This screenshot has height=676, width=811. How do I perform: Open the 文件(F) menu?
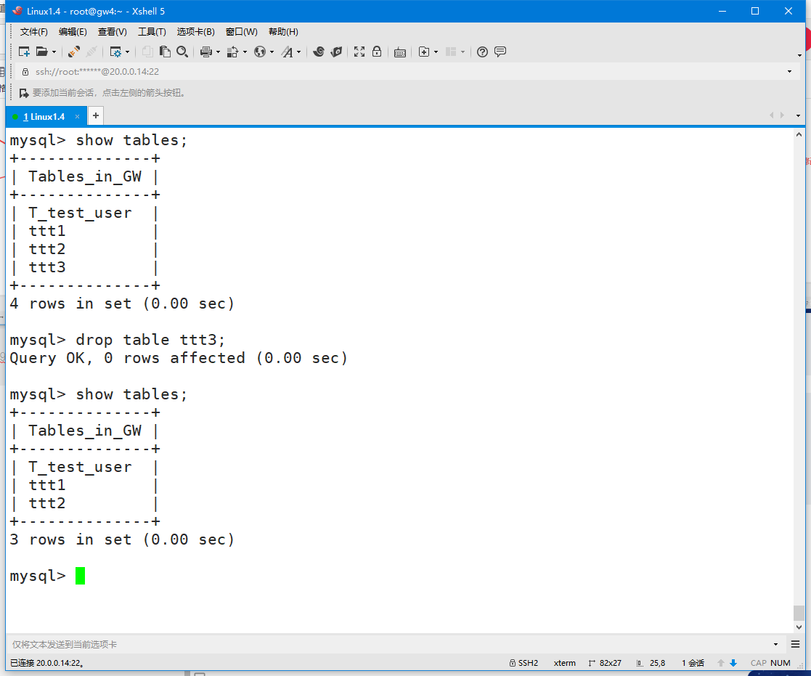[33, 31]
